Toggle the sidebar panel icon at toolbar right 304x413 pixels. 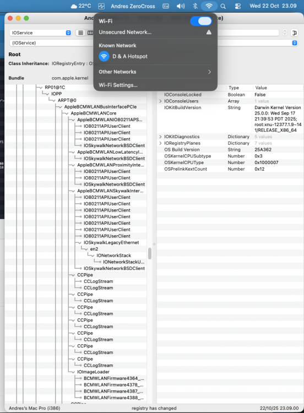(294, 32)
